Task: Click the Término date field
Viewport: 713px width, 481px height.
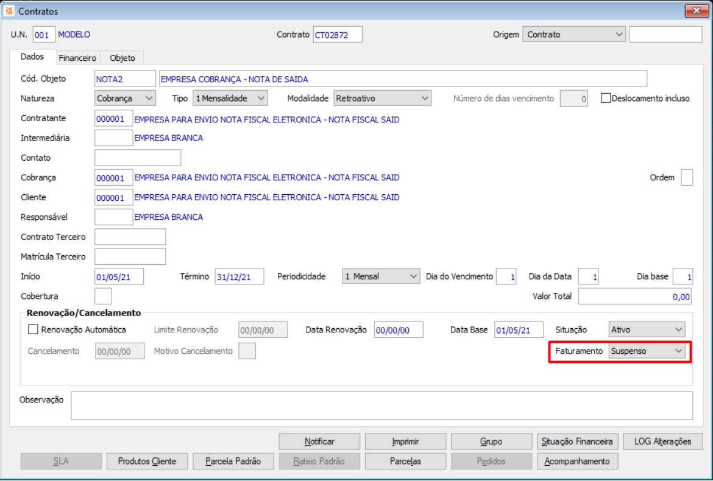Action: point(239,276)
